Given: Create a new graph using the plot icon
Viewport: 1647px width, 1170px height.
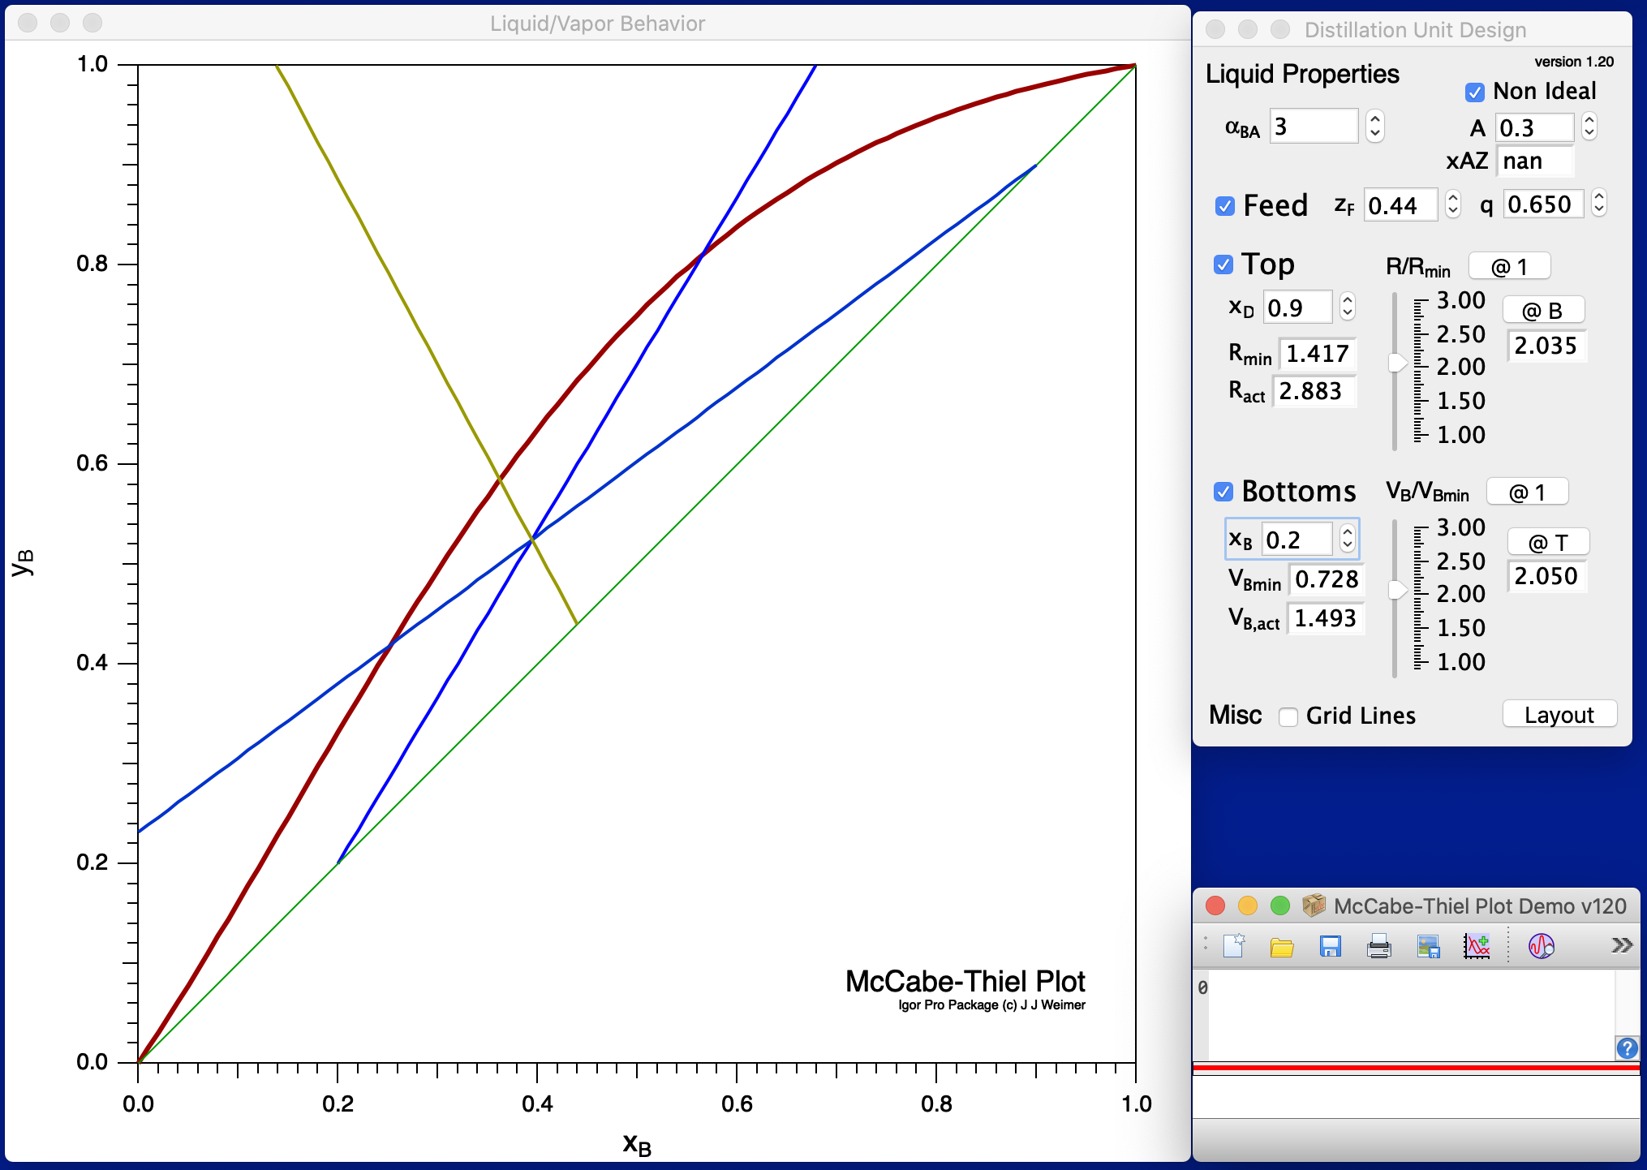Looking at the screenshot, I should pyautogui.click(x=1477, y=945).
